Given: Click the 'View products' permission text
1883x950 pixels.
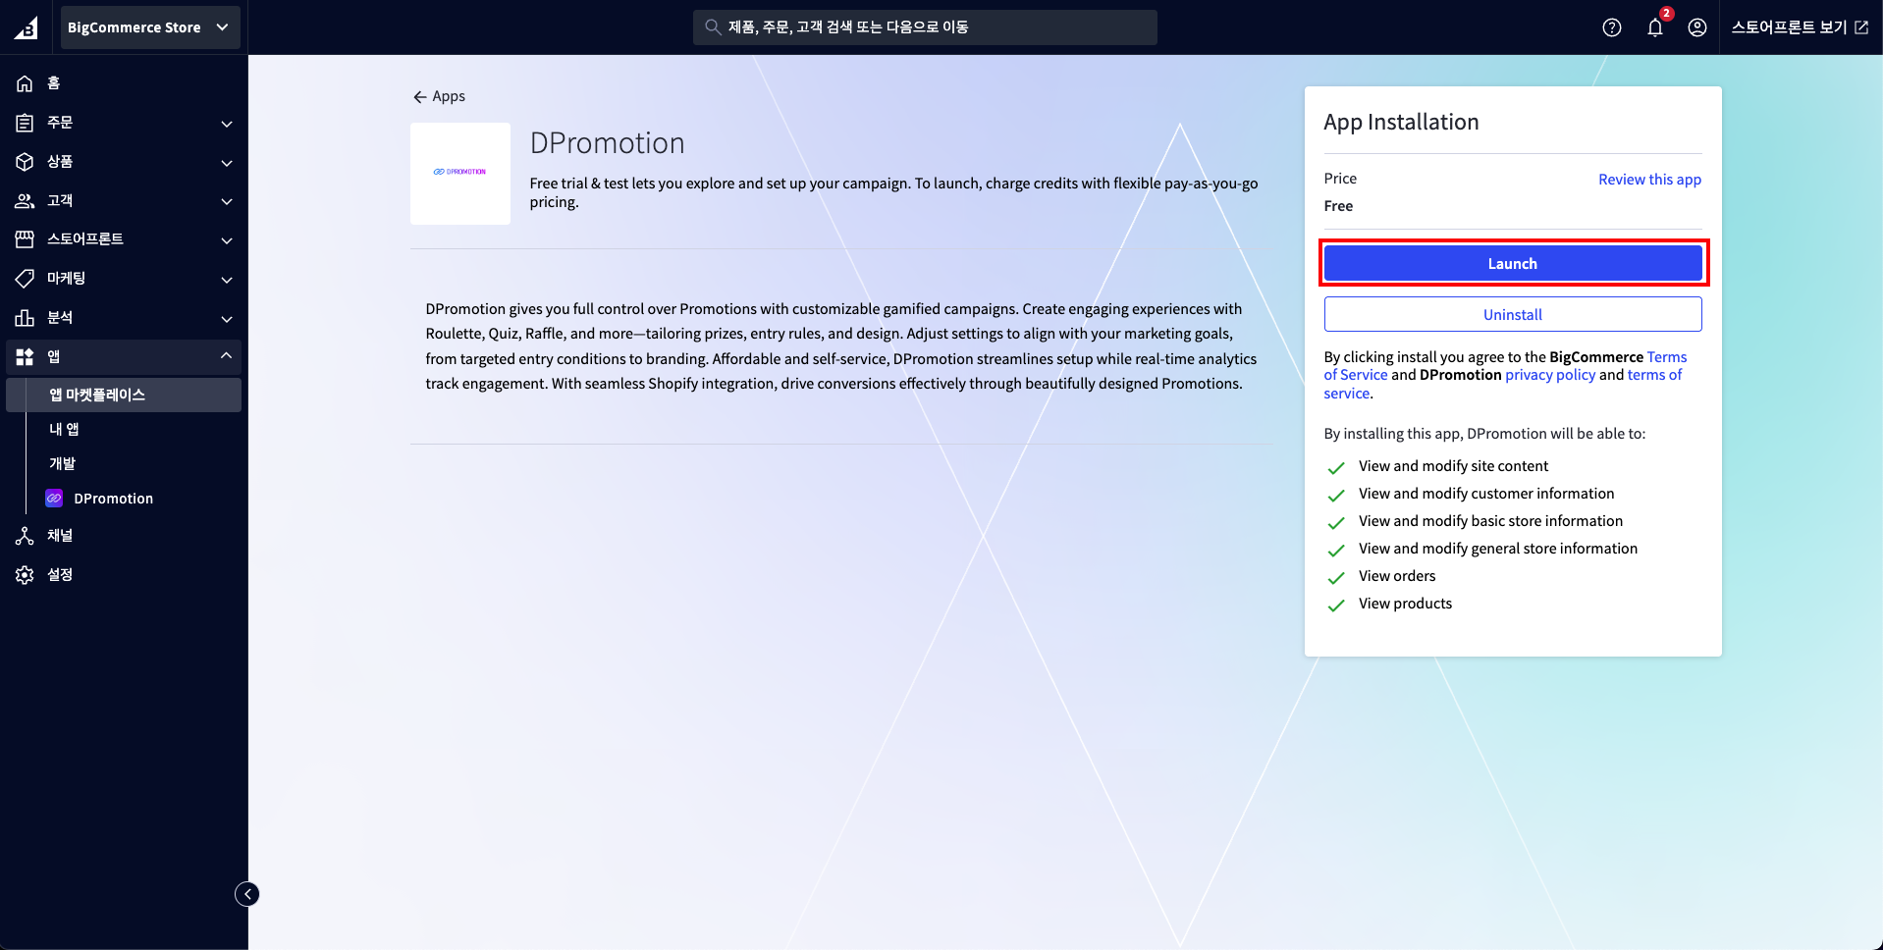Looking at the screenshot, I should coord(1405,604).
